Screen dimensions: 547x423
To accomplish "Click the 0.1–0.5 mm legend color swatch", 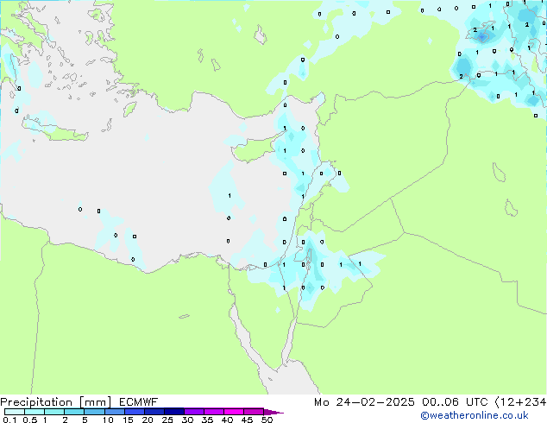I will coord(15,412).
